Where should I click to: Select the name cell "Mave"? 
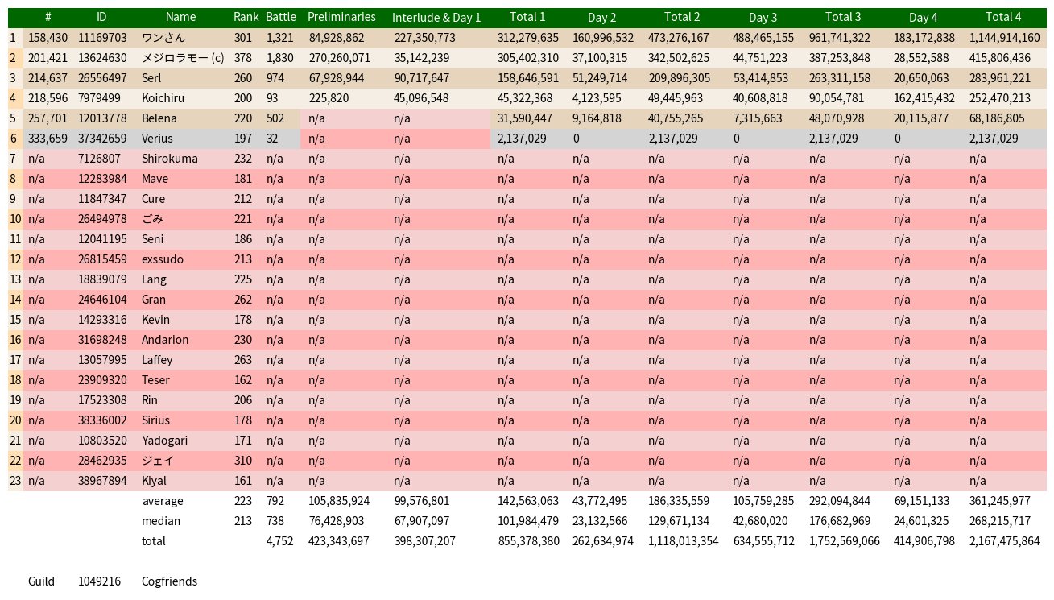coord(156,179)
